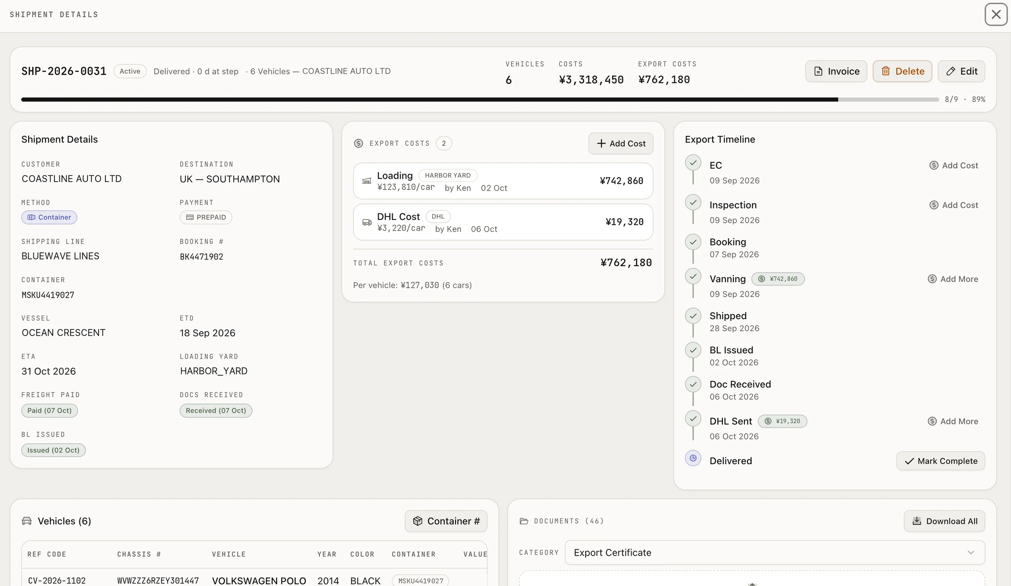Image resolution: width=1011 pixels, height=586 pixels.
Task: Open the Invoice for this shipment
Action: coord(836,71)
